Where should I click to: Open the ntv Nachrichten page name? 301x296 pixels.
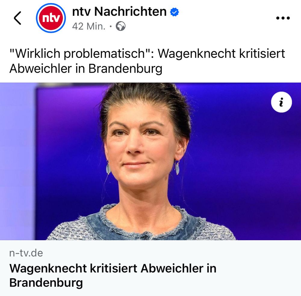coord(119,11)
